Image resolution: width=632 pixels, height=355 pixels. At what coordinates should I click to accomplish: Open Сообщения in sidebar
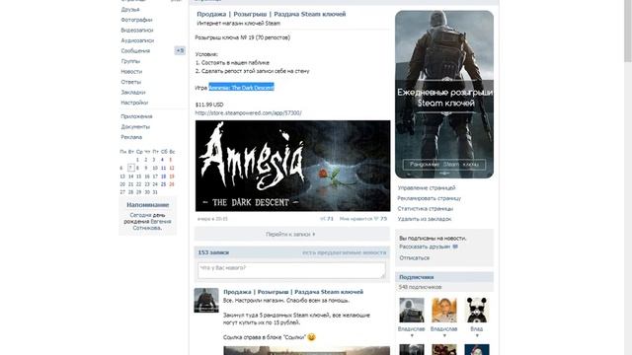(135, 51)
